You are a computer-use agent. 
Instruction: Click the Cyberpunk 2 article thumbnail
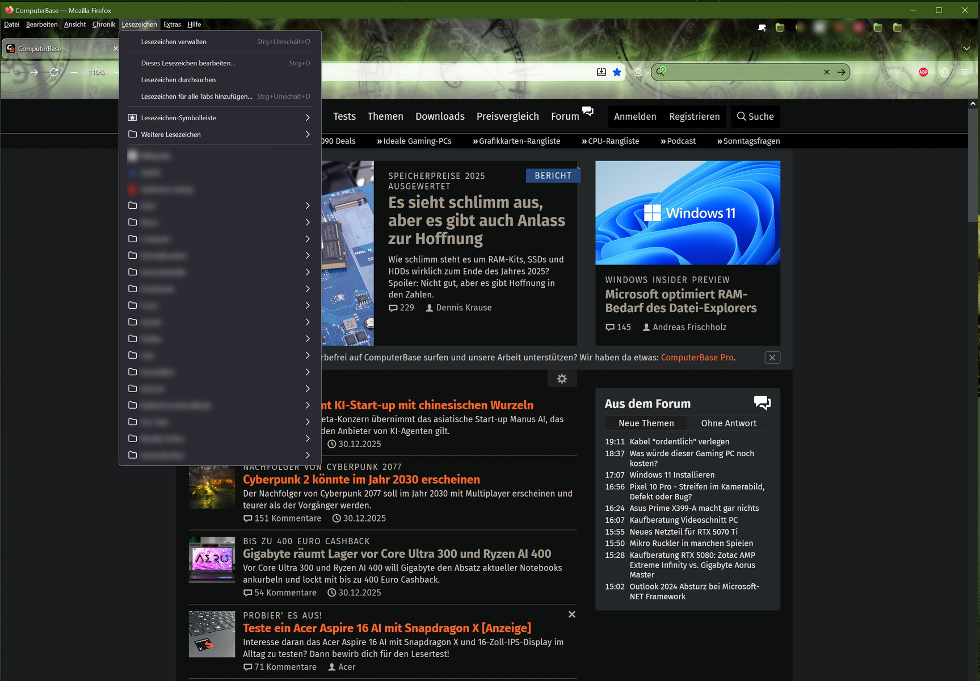pyautogui.click(x=212, y=485)
